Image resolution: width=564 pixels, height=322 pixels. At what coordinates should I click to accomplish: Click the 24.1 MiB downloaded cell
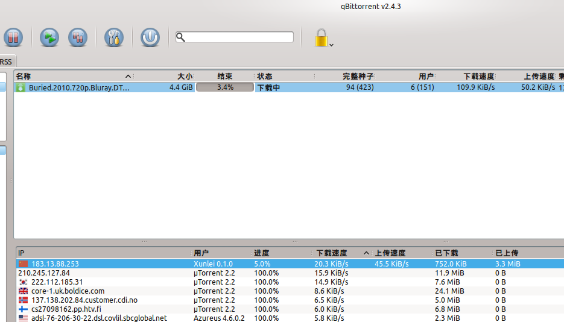coord(449,291)
